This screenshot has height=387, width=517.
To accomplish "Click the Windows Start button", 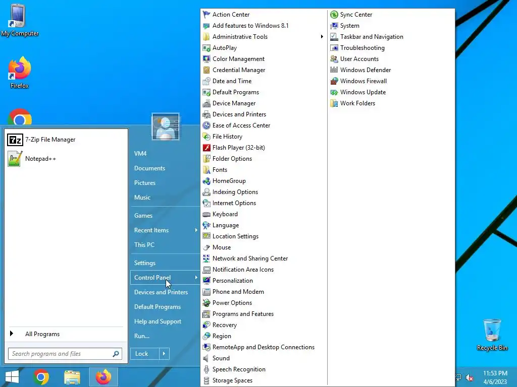I will [12, 377].
